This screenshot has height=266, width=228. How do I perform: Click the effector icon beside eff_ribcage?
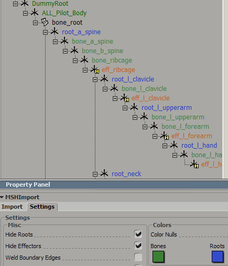tap(95, 69)
